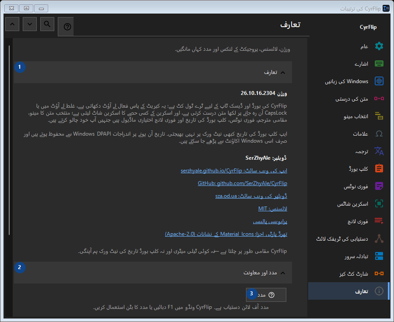
Task: Close the CyrFlip settings window
Action: (x=11, y=8)
